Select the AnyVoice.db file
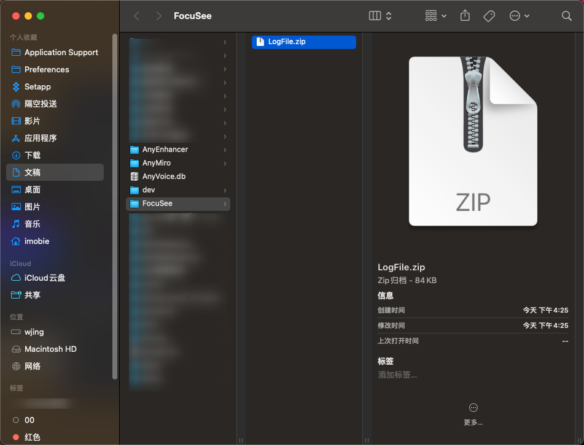The height and width of the screenshot is (445, 584). [163, 177]
